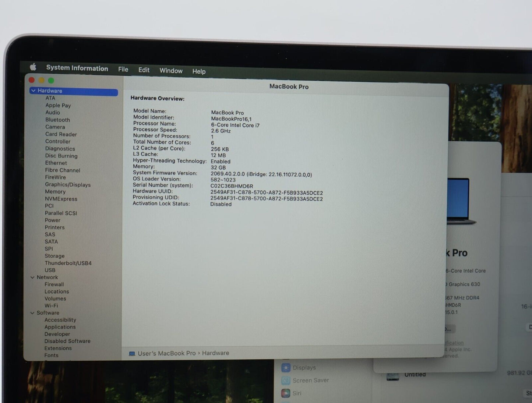Select Applications under Software
The height and width of the screenshot is (403, 532).
60,327
